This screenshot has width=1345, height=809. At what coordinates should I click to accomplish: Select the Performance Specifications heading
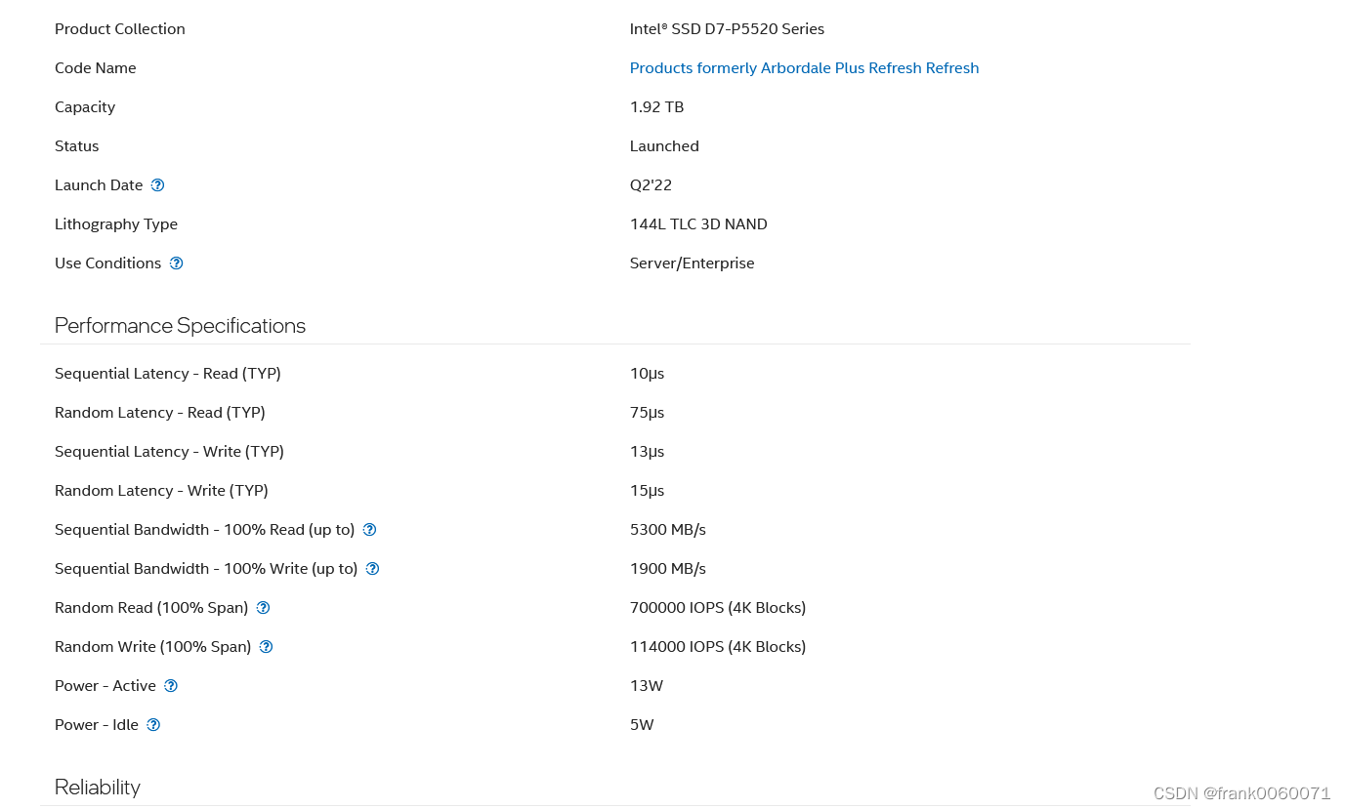180,326
